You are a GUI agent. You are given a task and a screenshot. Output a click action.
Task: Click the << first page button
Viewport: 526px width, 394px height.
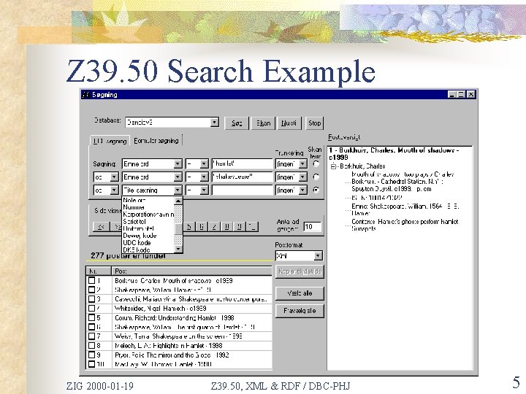point(101,227)
